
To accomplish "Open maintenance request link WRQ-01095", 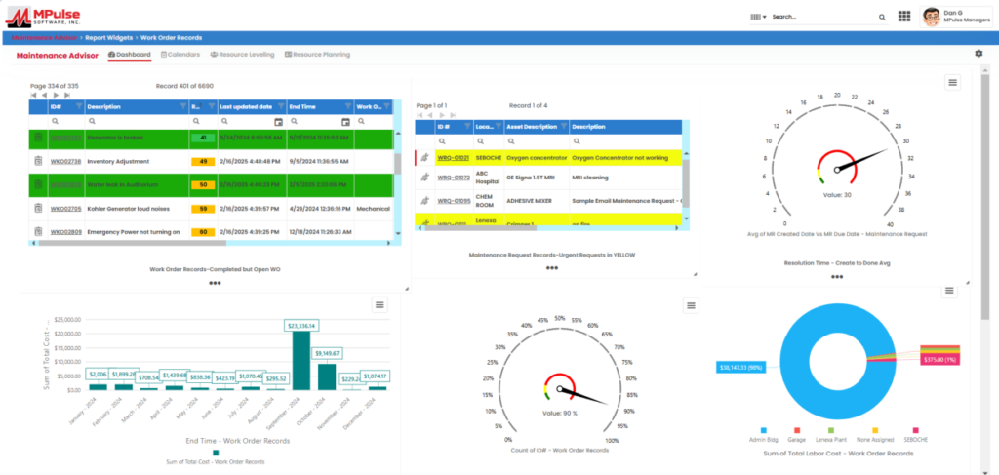I will point(454,201).
